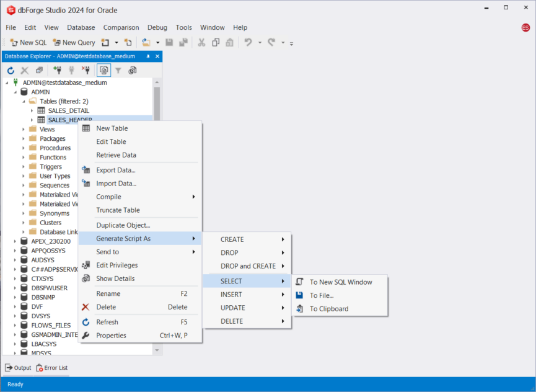
Task: Click the Copy icon on main toolbar
Action: pos(216,42)
